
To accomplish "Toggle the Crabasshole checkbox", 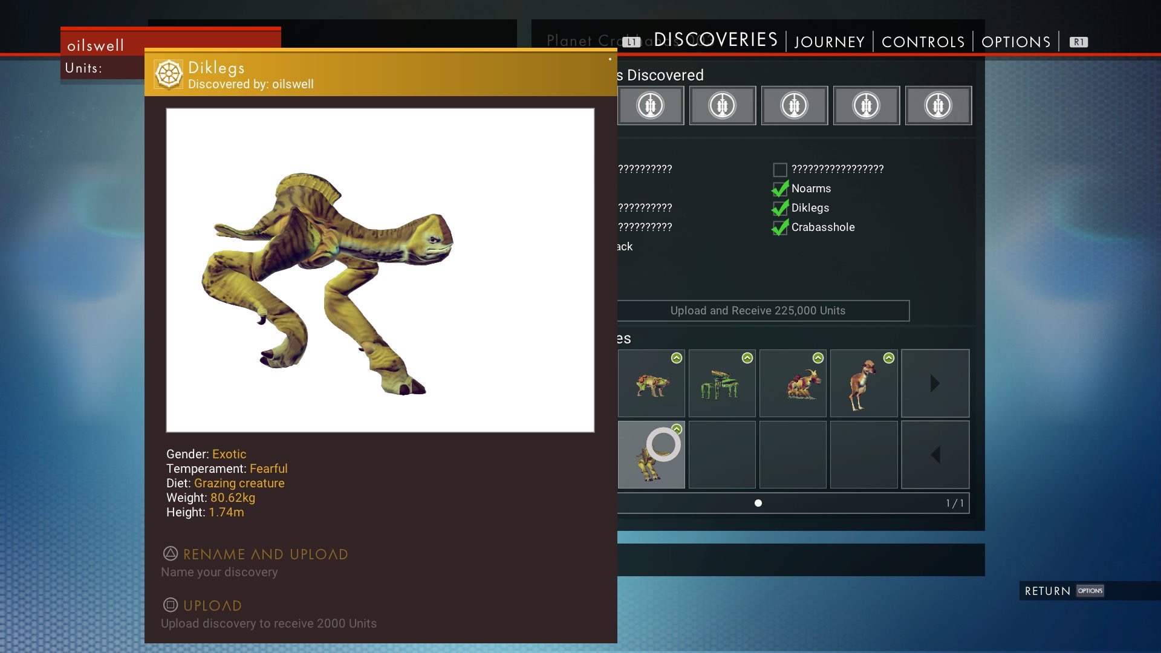I will 780,228.
